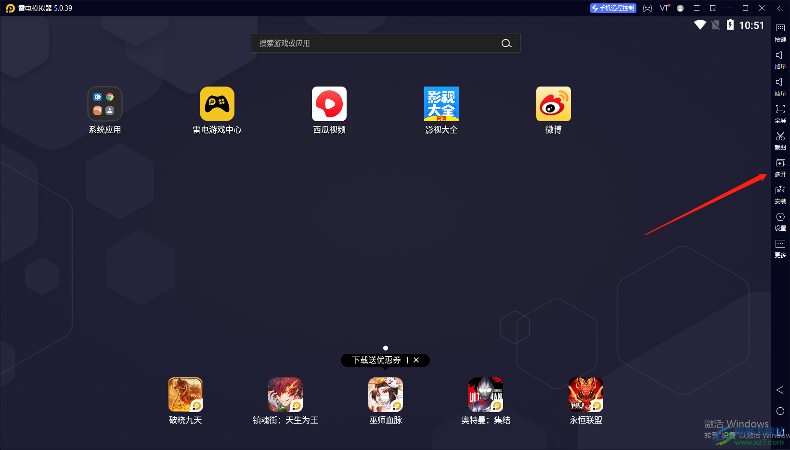Click the page indicator dot
This screenshot has width=790, height=450.
[386, 348]
